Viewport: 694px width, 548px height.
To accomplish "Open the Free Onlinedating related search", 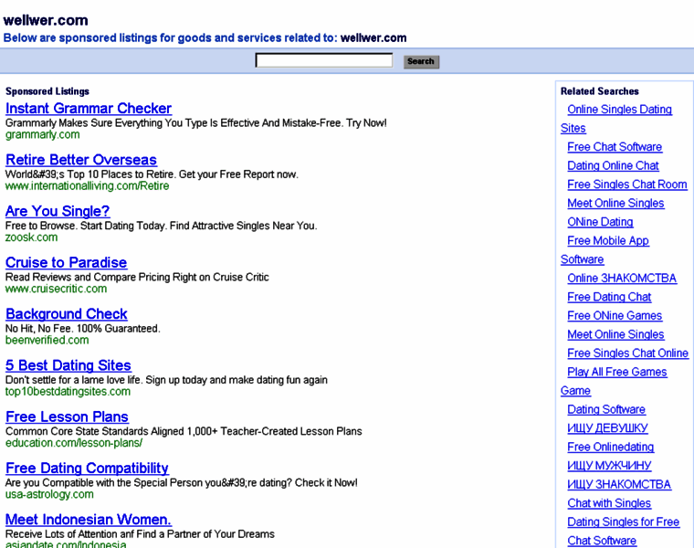I will coord(611,447).
